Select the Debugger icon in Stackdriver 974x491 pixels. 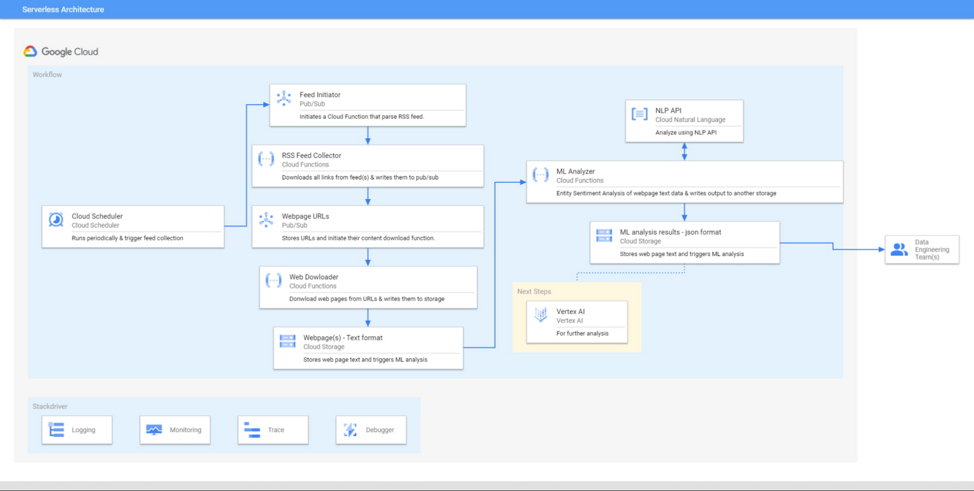(350, 429)
